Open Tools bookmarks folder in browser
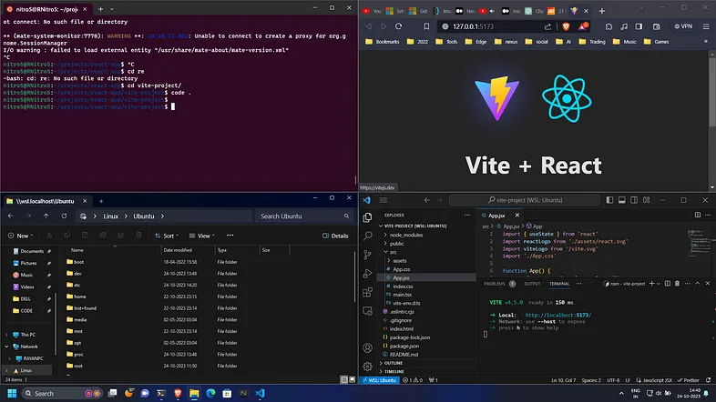 tap(446, 42)
